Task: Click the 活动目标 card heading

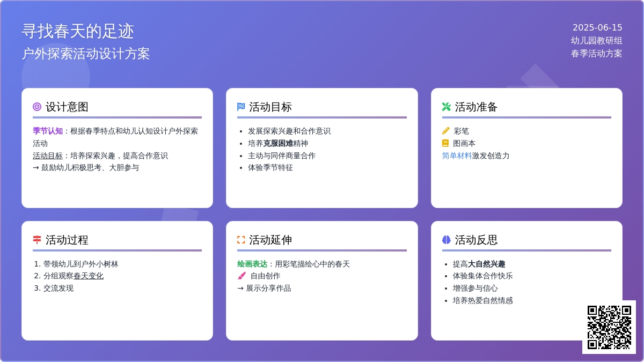Action: tap(270, 107)
